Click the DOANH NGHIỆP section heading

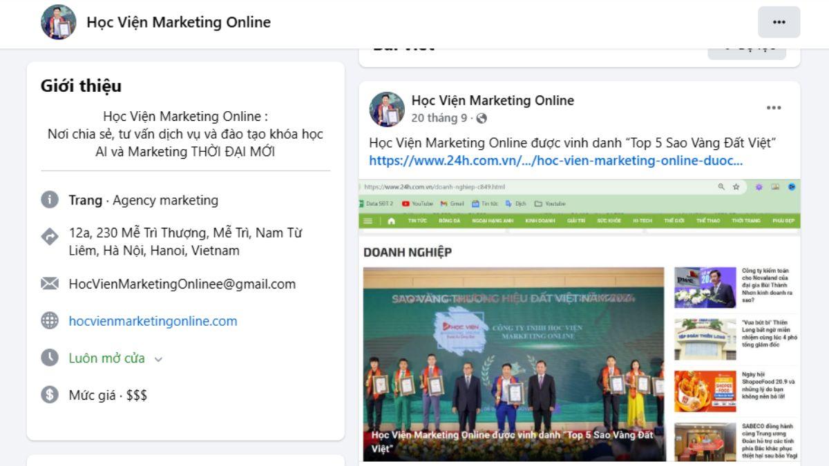tap(408, 253)
